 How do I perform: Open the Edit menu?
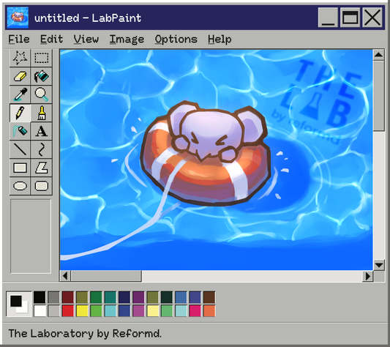(x=51, y=40)
